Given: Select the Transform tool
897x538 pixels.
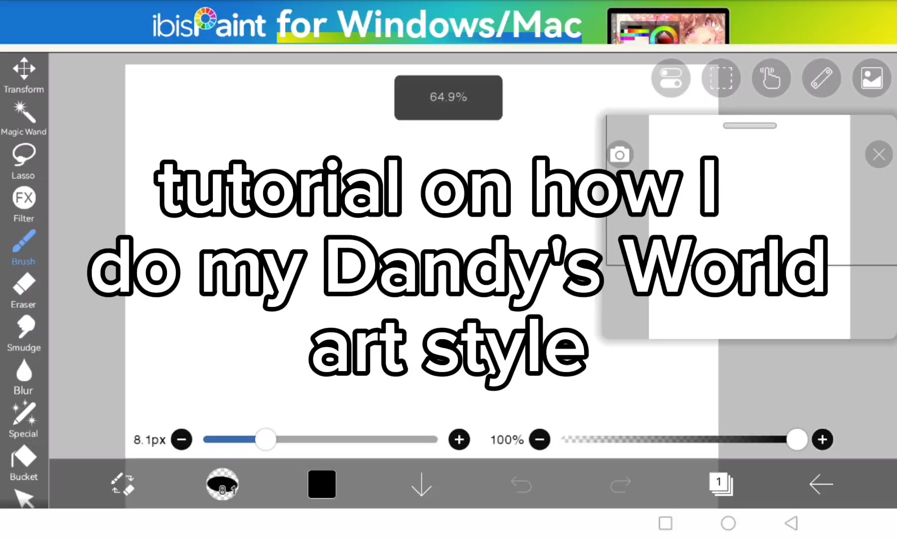Looking at the screenshot, I should point(24,75).
